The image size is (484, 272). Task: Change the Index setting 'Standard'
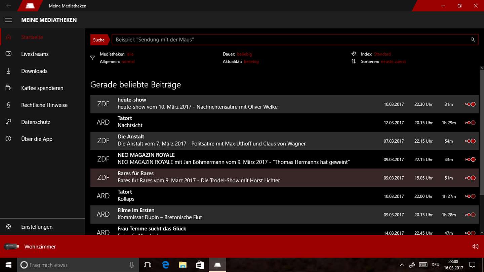pyautogui.click(x=382, y=54)
